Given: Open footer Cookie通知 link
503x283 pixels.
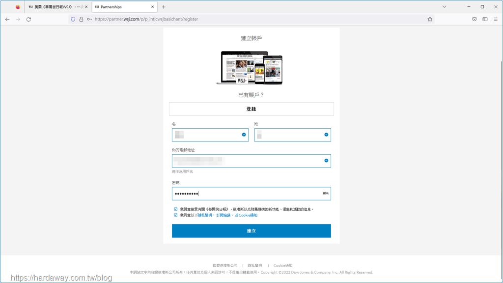Looking at the screenshot, I should [282, 266].
